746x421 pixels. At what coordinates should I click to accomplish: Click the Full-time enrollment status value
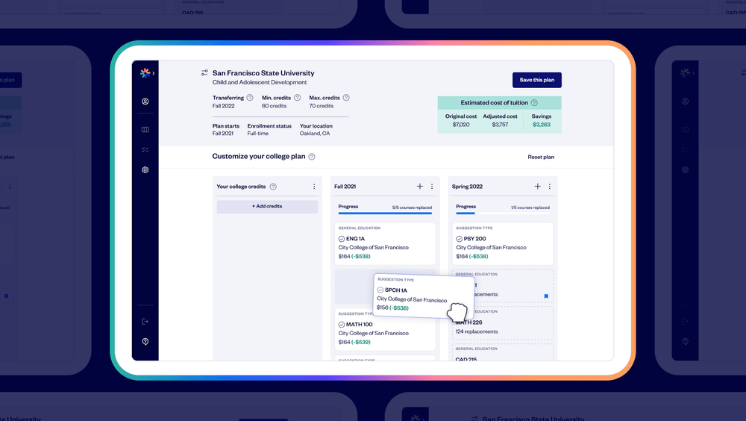point(258,134)
